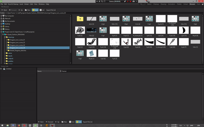This screenshot has height=127, width=204.
Task: Click the lock icon beside room tabs
Action: tap(202, 4)
